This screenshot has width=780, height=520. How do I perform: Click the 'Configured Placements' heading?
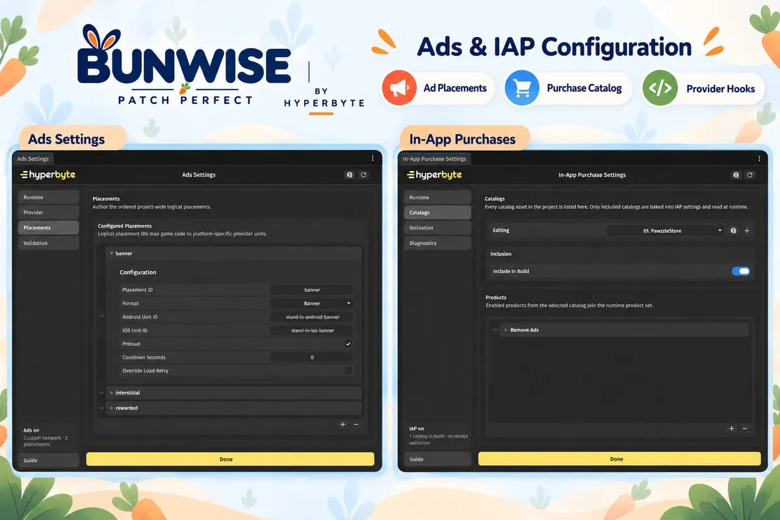click(x=125, y=226)
